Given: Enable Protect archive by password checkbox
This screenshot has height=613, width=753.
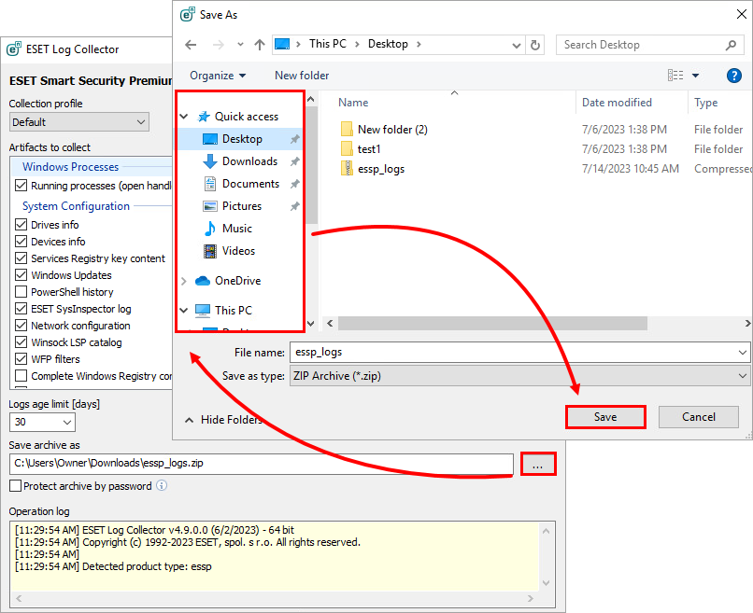Looking at the screenshot, I should click(15, 486).
